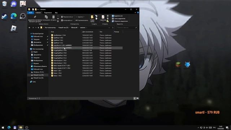Switch to details view via status bar
Image resolution: width=231 pixels, height=130 pixels.
pyautogui.click(x=135, y=98)
